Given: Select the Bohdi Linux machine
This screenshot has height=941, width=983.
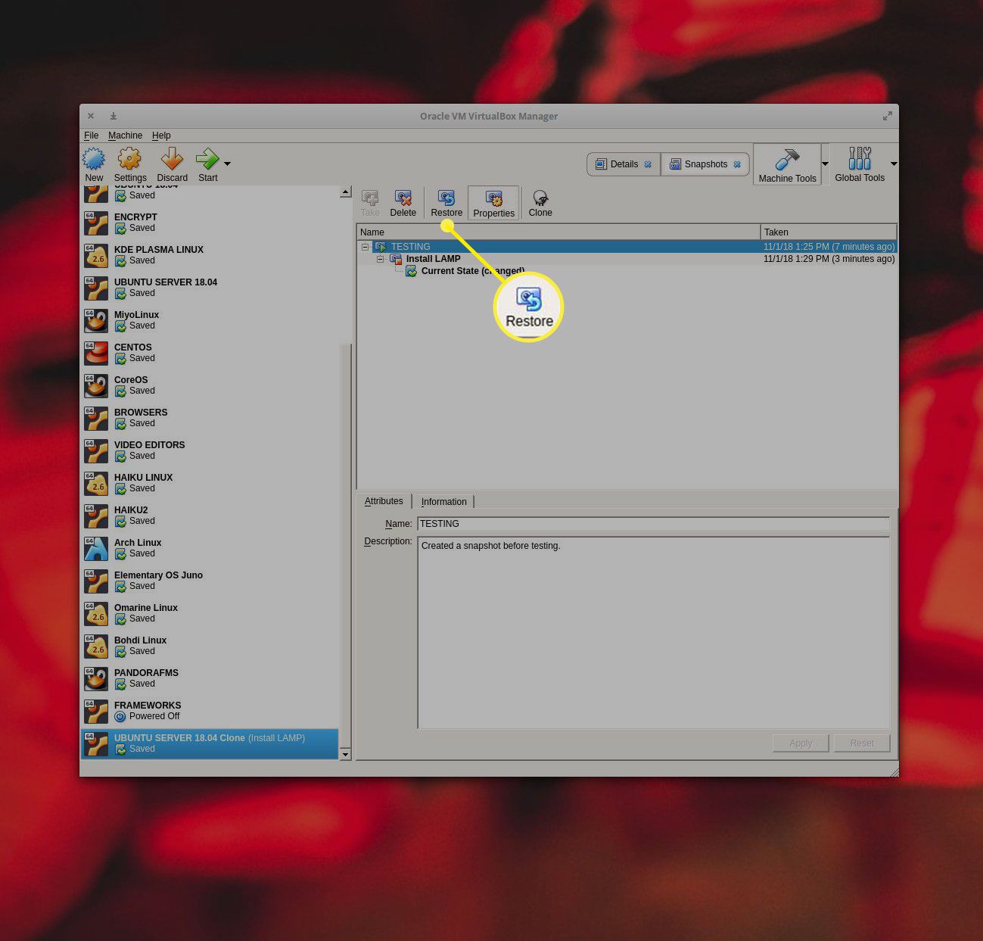Looking at the screenshot, I should 210,646.
